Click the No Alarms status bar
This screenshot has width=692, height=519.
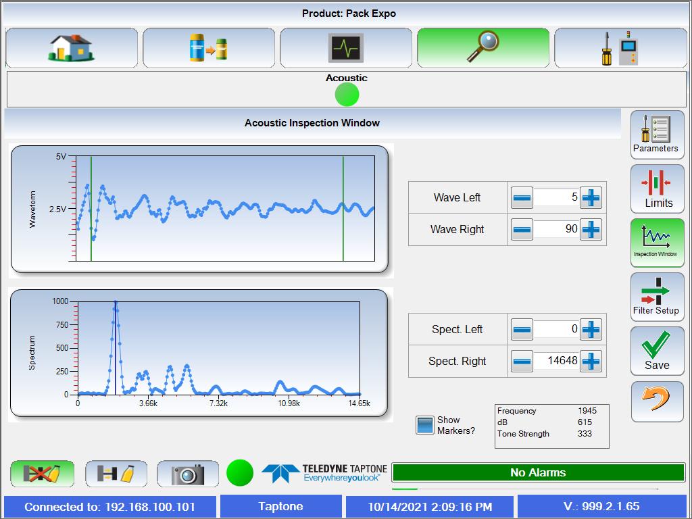(538, 472)
